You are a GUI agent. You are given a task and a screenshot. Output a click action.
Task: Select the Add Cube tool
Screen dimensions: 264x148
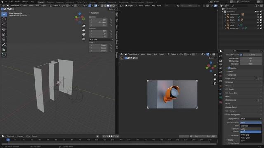(4, 55)
